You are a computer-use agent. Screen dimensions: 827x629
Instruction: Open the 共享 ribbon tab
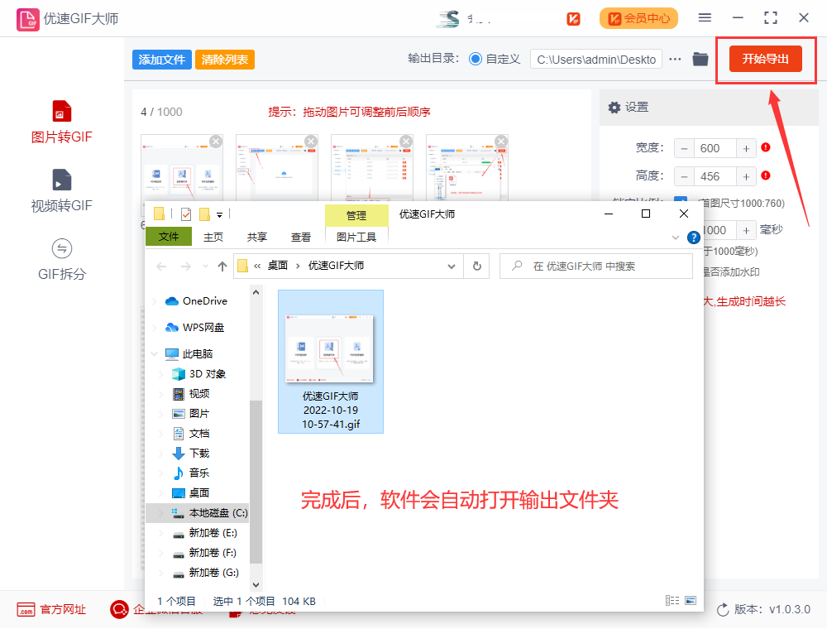257,237
